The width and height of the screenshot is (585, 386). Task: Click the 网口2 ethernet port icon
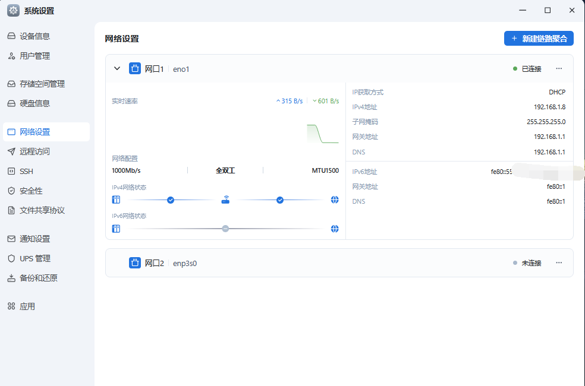tap(135, 262)
